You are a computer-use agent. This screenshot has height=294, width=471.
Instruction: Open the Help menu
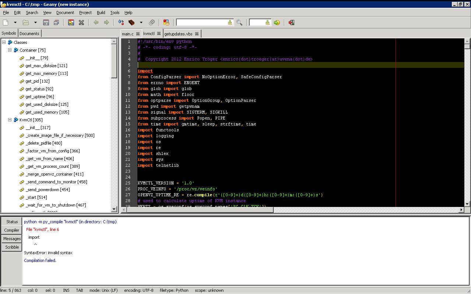tap(128, 13)
